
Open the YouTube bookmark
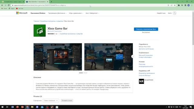point(19,8)
